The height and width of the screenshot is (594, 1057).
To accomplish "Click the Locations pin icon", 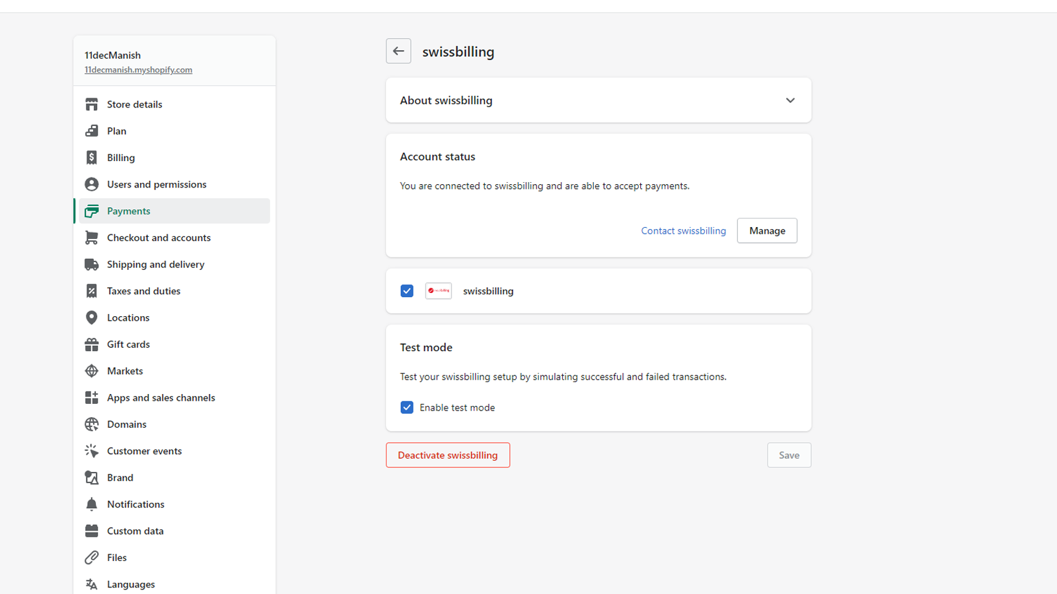I will 92,317.
